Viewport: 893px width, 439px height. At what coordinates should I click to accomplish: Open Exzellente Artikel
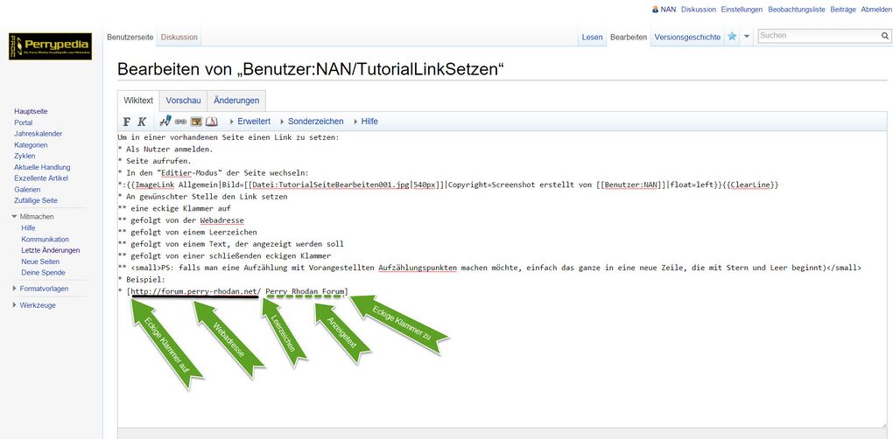pyautogui.click(x=41, y=178)
